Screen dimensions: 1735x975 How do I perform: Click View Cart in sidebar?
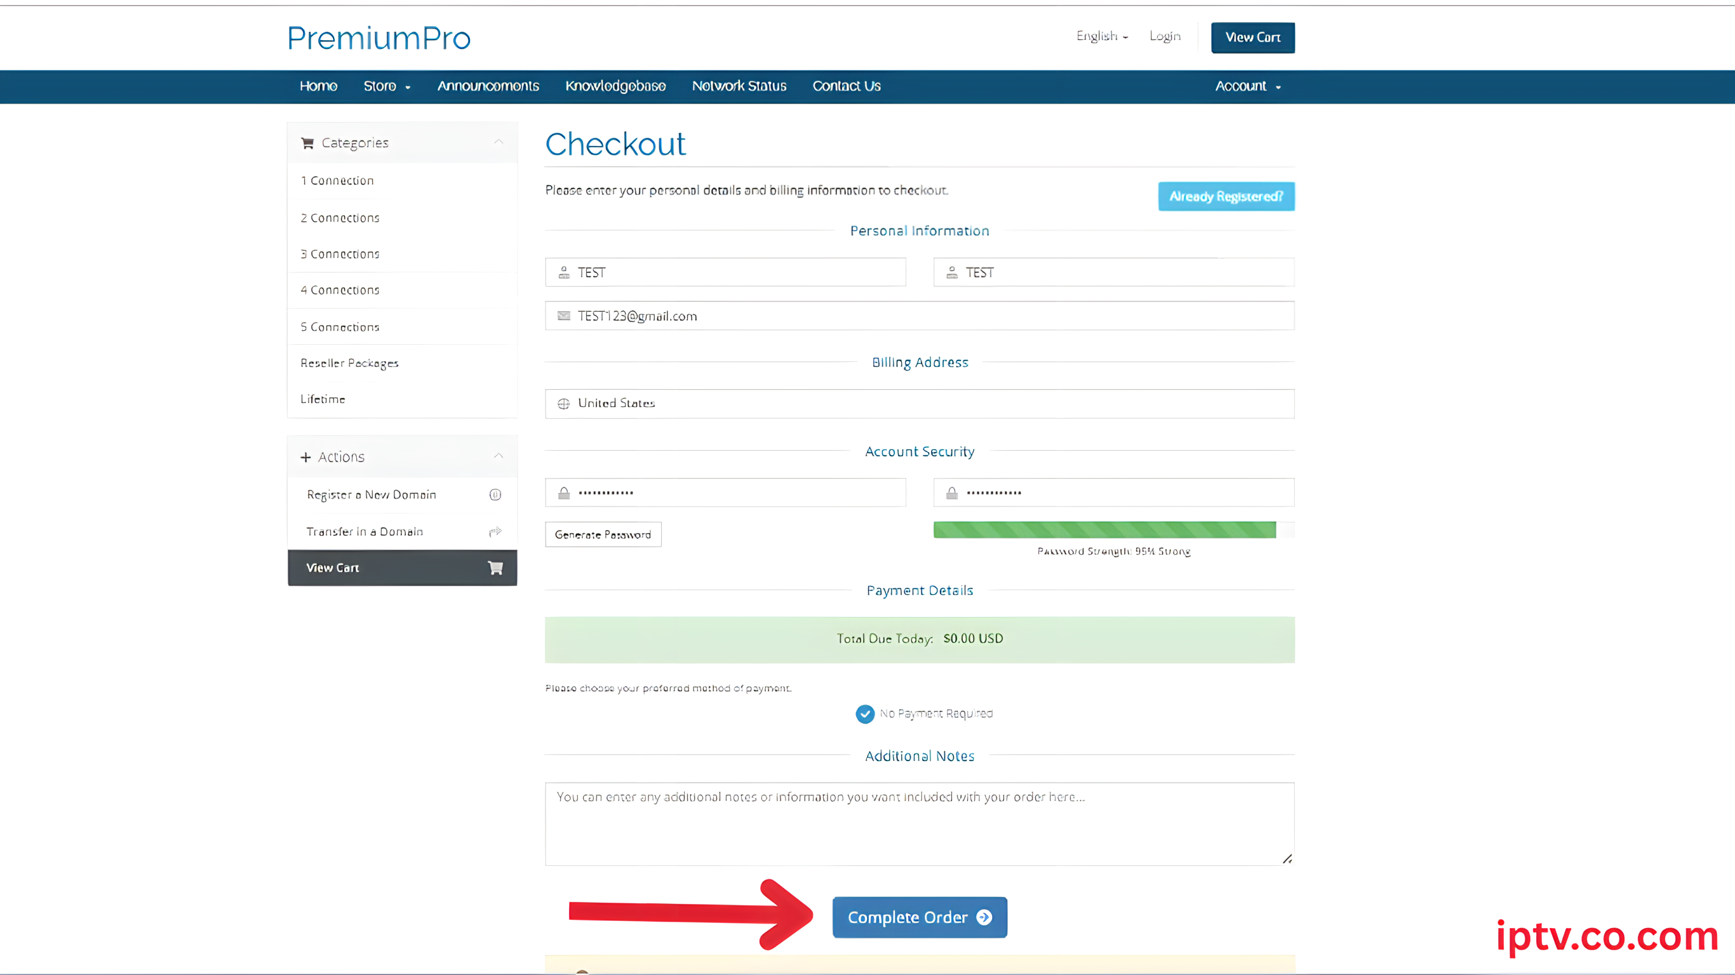pos(402,567)
